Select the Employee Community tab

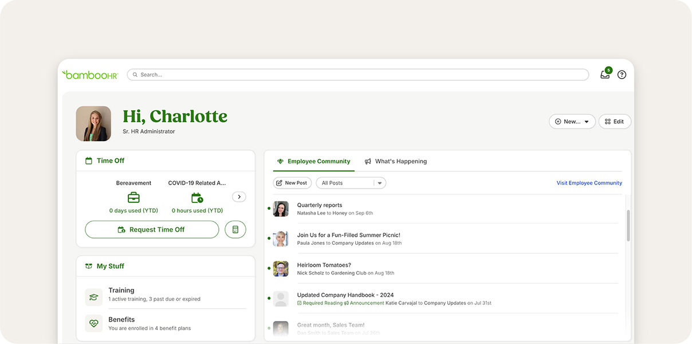313,162
